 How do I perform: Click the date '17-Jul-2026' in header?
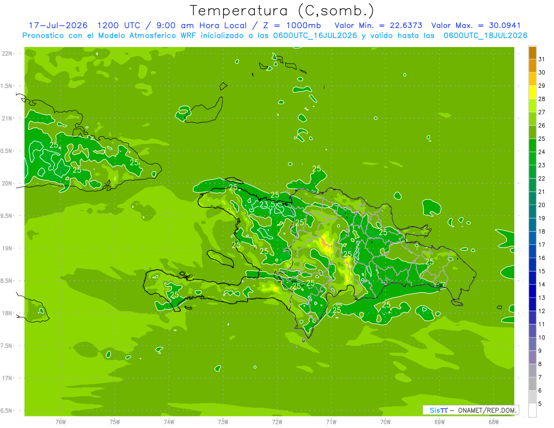[58, 25]
